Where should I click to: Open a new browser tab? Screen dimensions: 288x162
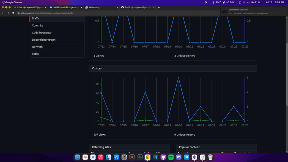coord(159,7)
